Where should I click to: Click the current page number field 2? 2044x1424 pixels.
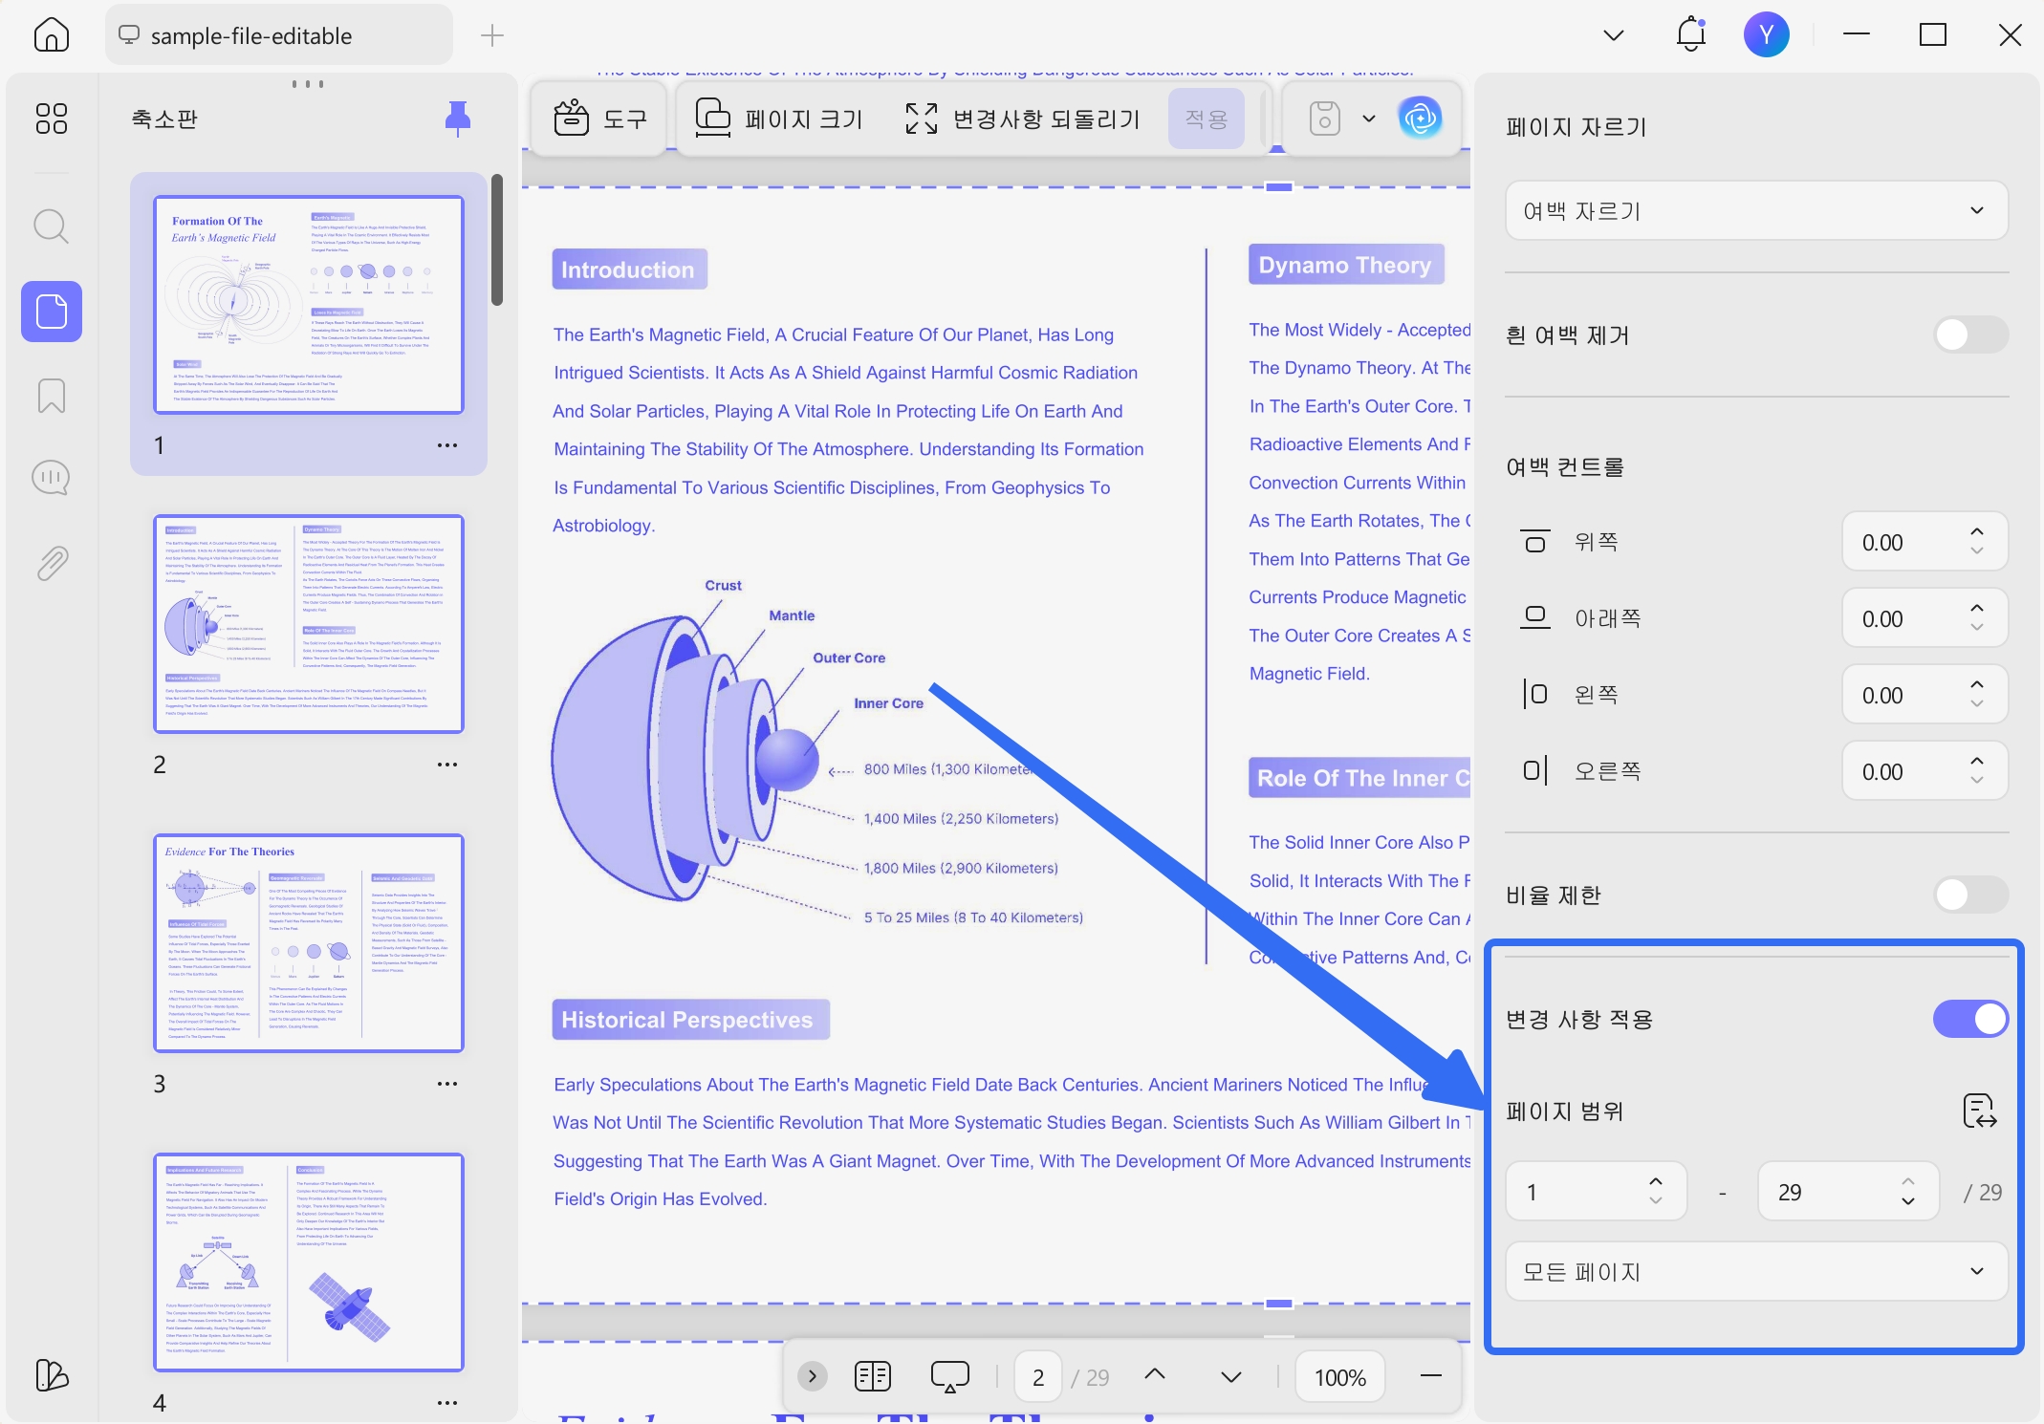[x=1038, y=1376]
